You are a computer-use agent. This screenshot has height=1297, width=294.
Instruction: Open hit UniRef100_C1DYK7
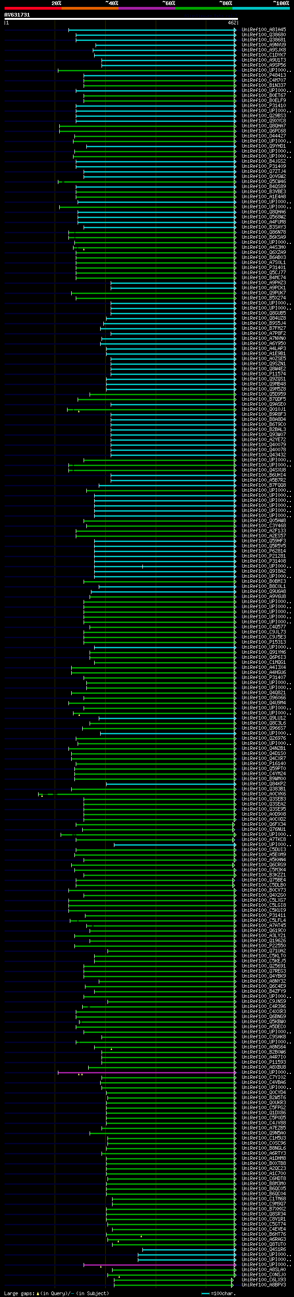coord(263,55)
